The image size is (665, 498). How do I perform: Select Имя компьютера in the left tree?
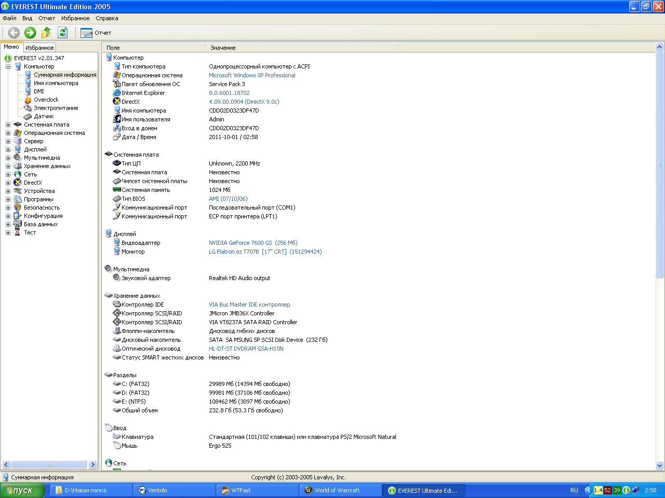pyautogui.click(x=56, y=83)
